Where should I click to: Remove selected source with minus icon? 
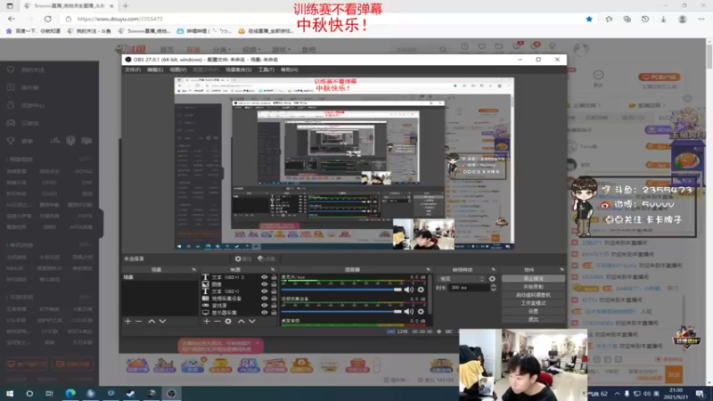[x=217, y=321]
